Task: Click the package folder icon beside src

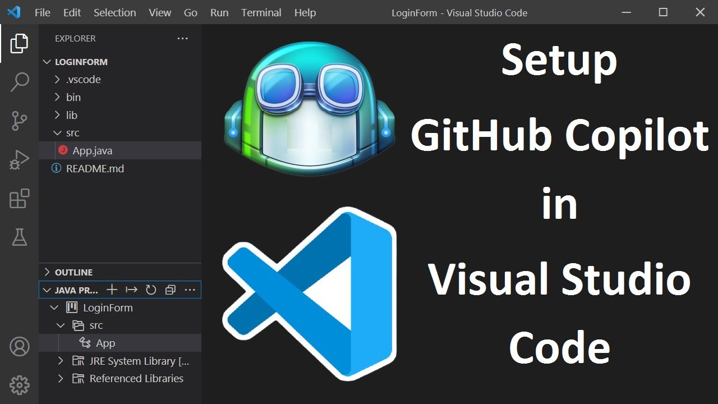Action: (x=78, y=325)
